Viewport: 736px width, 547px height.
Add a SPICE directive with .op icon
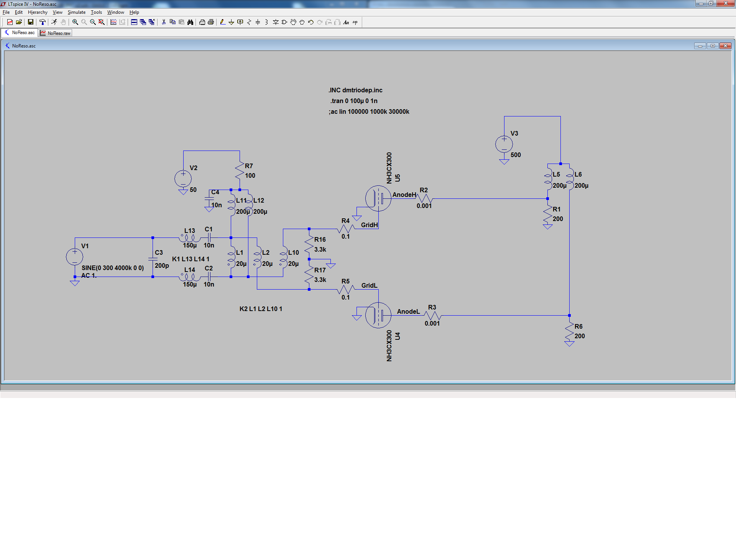355,22
